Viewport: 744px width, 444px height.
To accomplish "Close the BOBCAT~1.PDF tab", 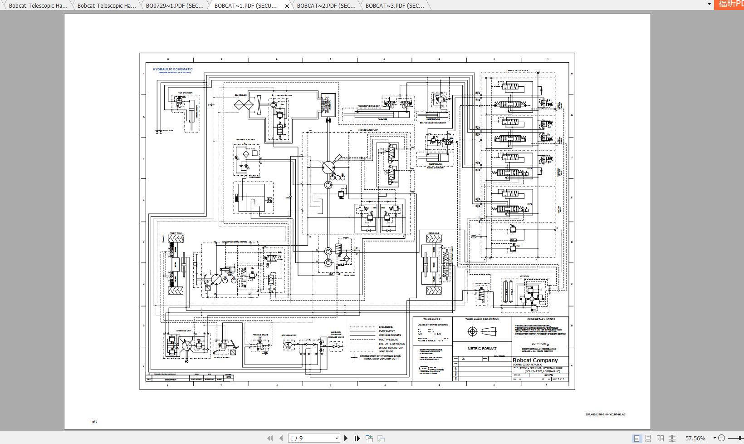I will pyautogui.click(x=287, y=6).
